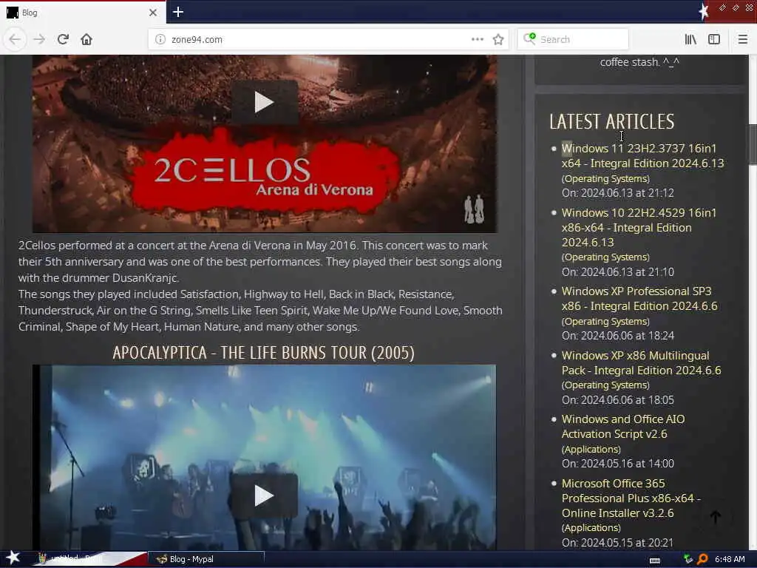
Task: Open Windows XP x86 Multilingual Pack article
Action: tap(641, 362)
